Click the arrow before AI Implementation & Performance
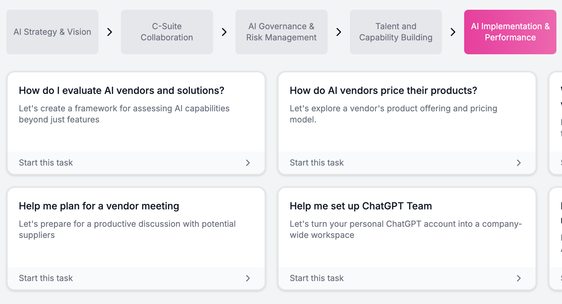 [453, 32]
